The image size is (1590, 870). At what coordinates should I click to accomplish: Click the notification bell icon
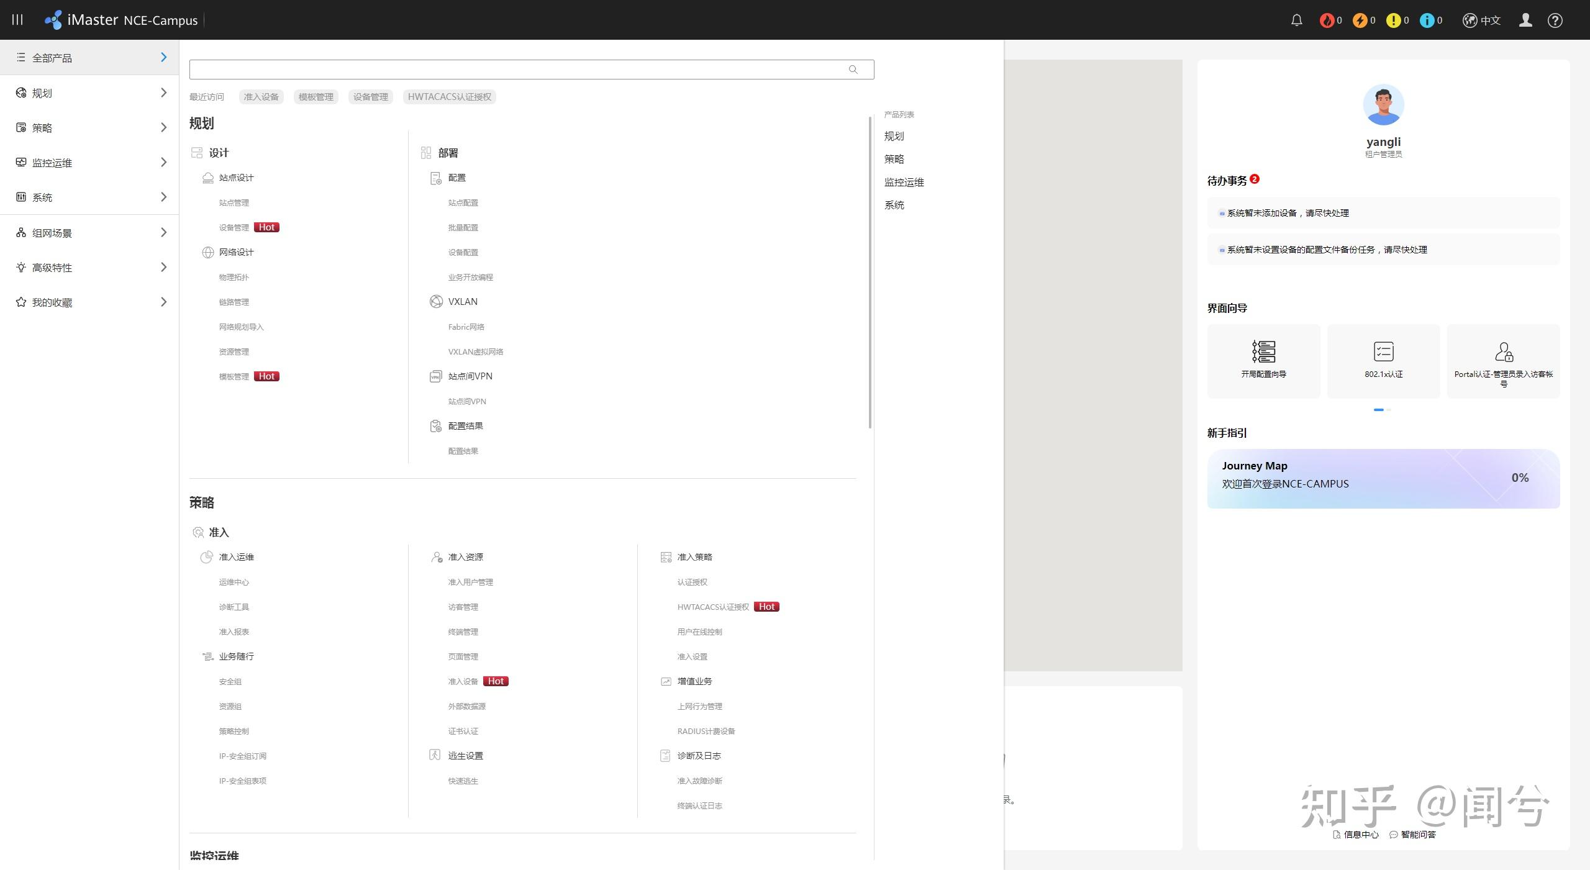(1296, 20)
